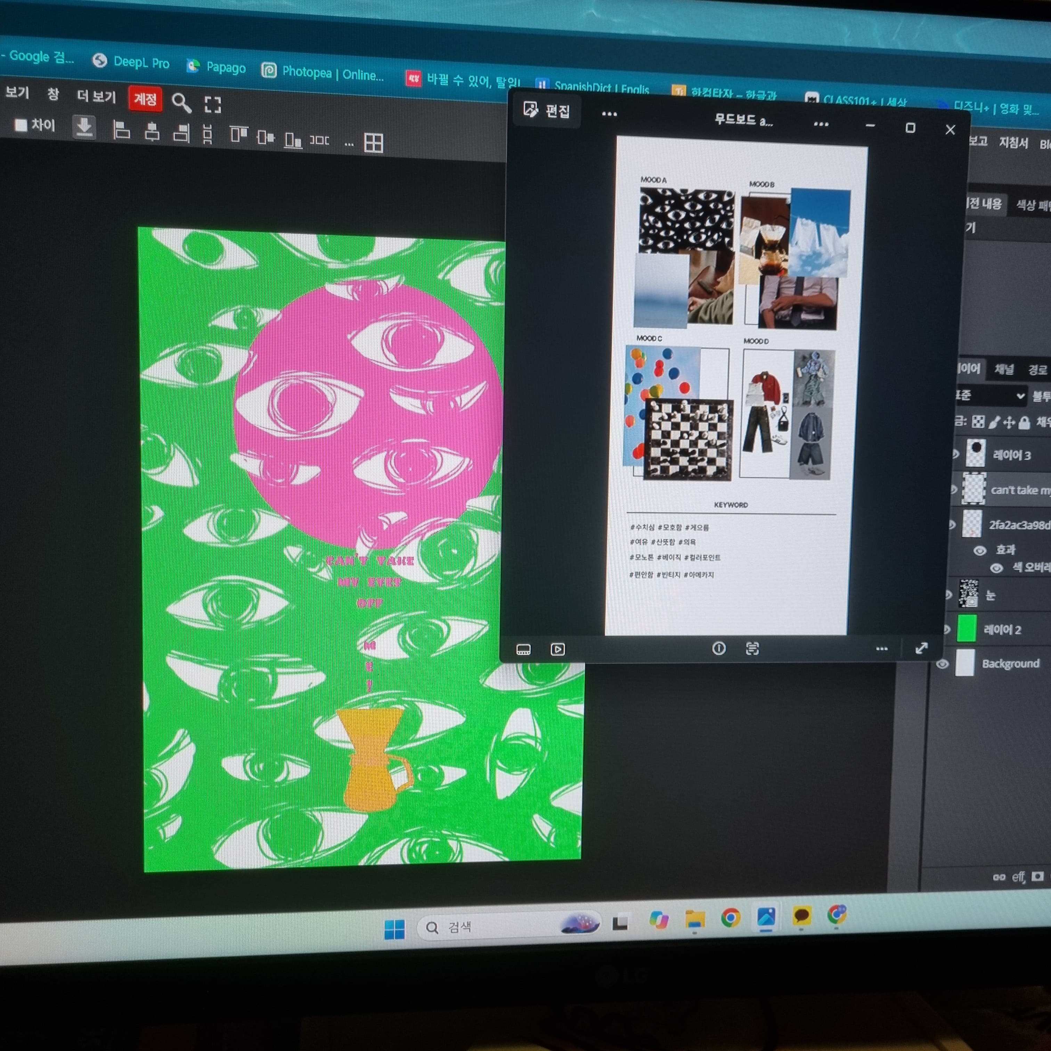Hide 레이어 2 layer via eye icon
This screenshot has height=1051, width=1051.
tap(947, 629)
